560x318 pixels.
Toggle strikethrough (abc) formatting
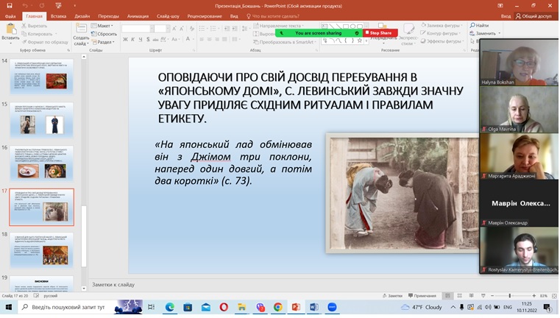click(155, 39)
